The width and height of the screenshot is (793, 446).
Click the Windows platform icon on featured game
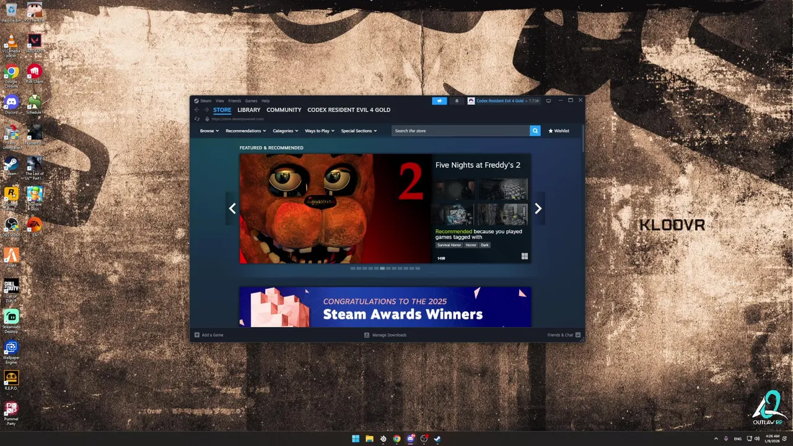[x=525, y=256]
